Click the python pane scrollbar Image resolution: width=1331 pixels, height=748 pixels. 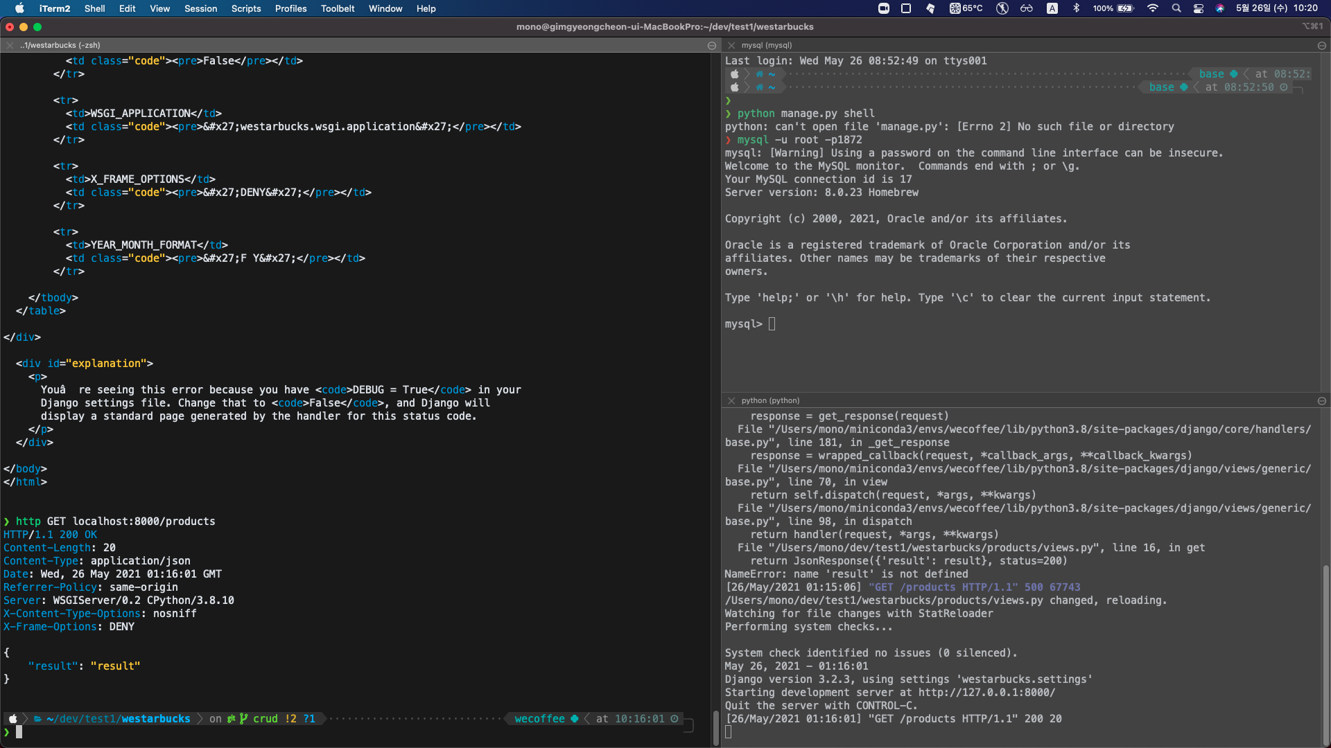point(1326,653)
